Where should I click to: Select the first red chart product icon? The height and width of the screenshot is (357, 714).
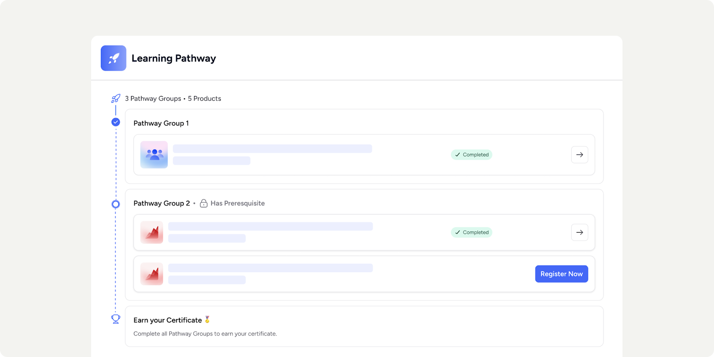(152, 232)
